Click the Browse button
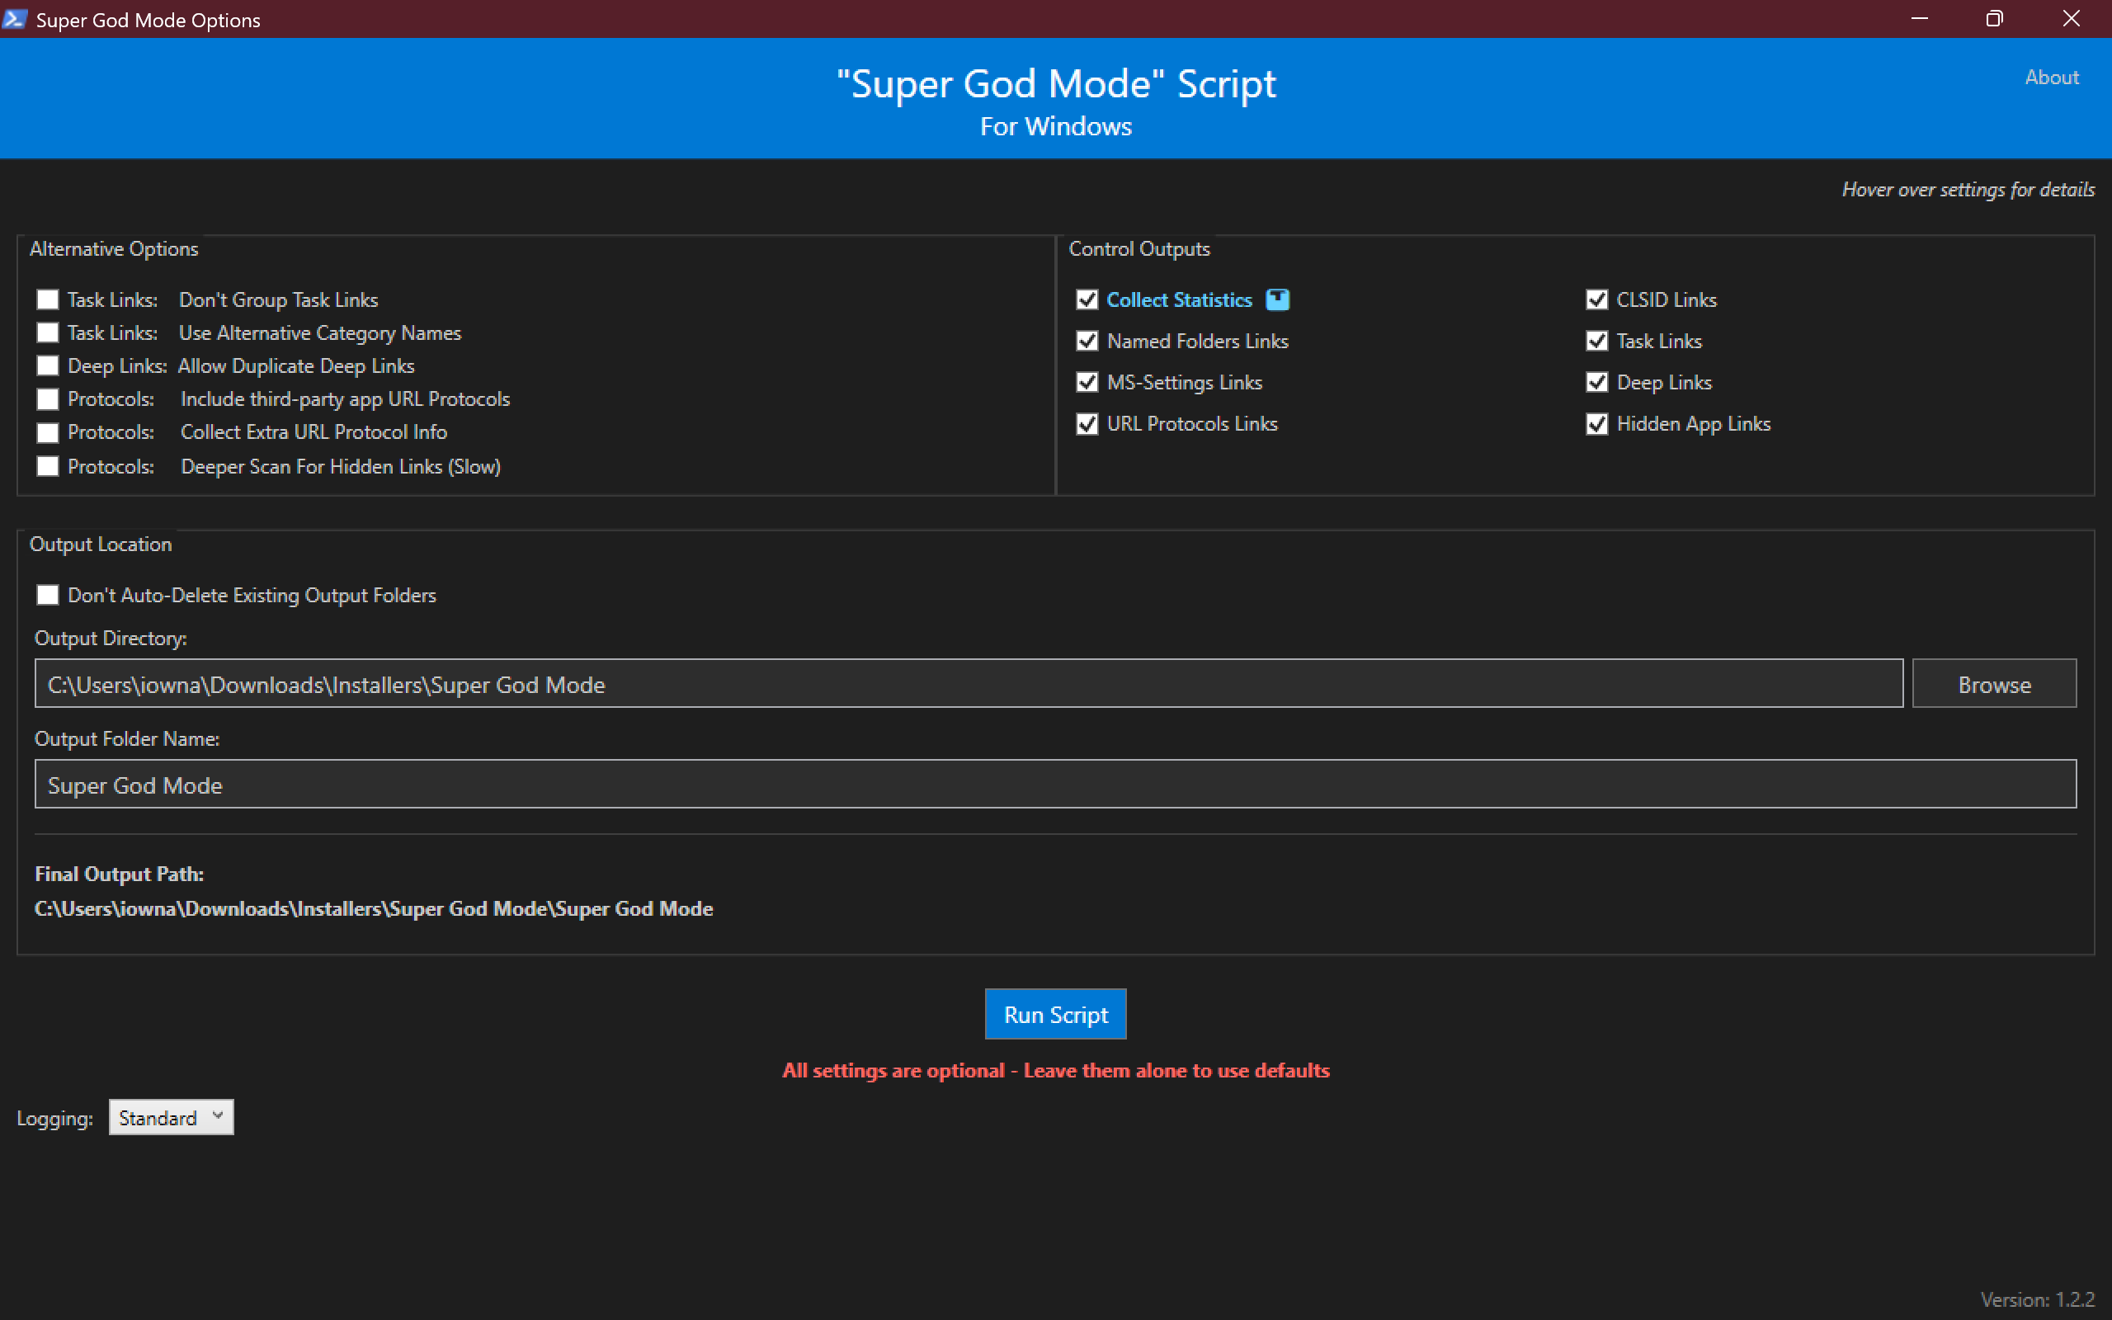 pos(1994,684)
